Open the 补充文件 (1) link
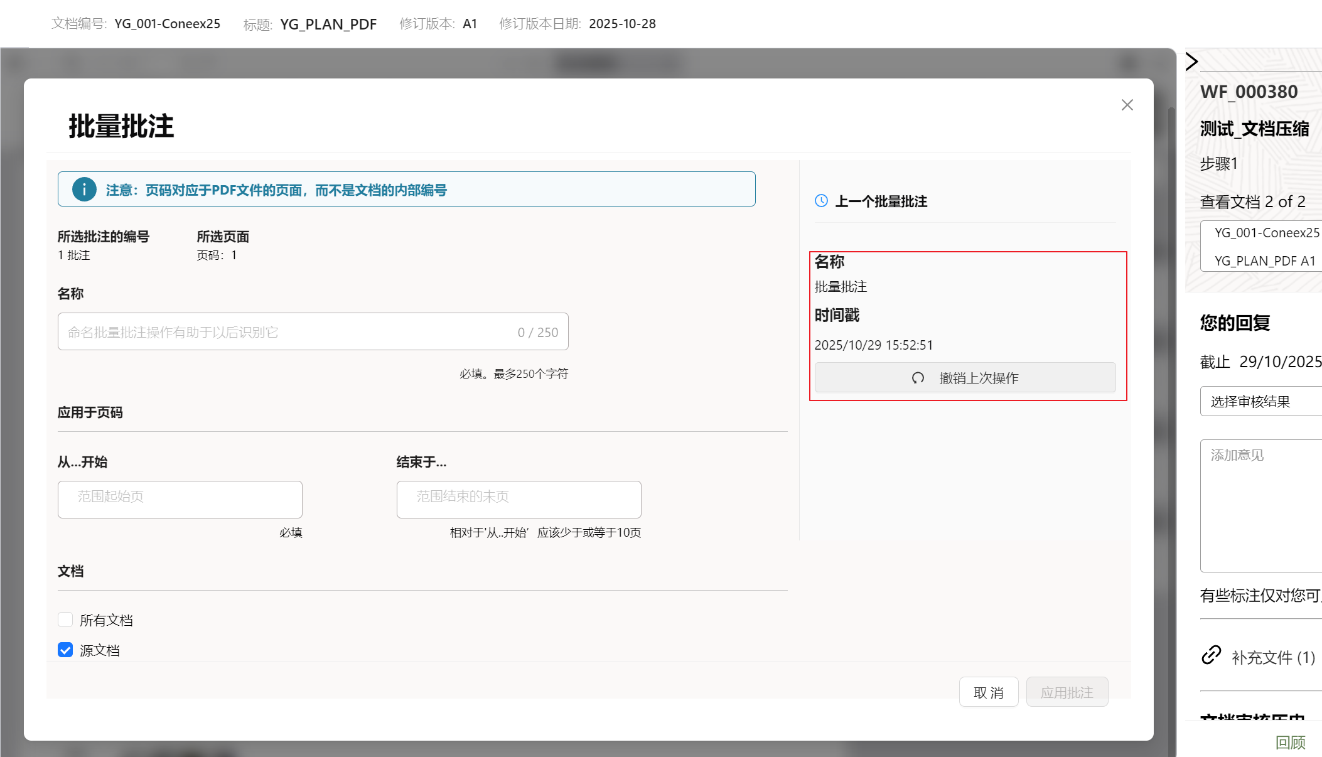 pyautogui.click(x=1273, y=657)
